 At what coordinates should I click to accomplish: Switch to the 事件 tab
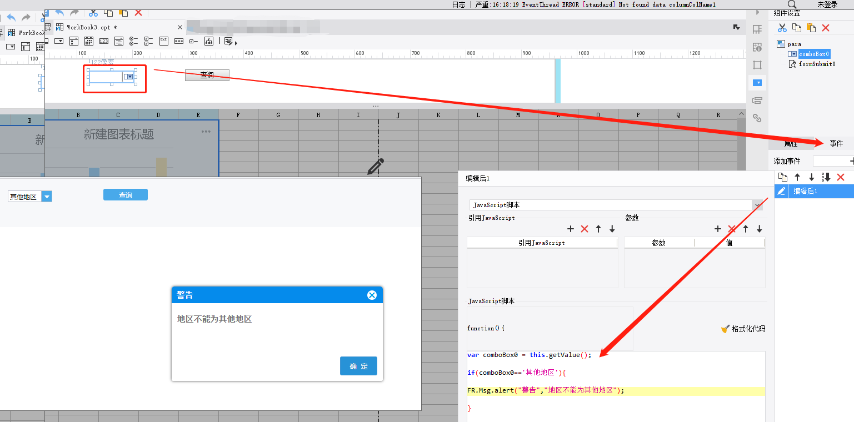coord(836,143)
